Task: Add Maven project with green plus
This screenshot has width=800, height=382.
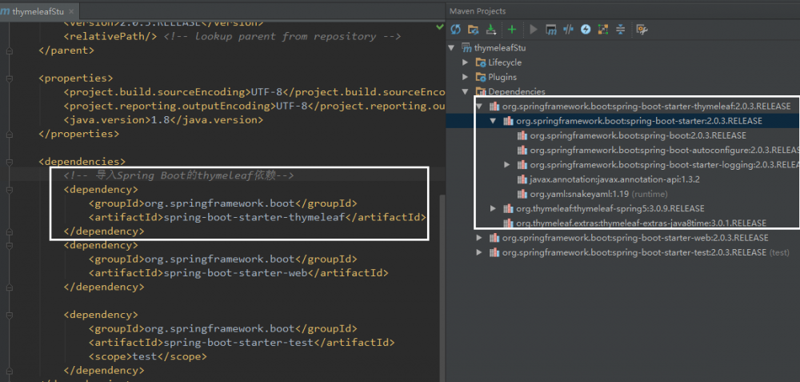Action: [x=512, y=29]
